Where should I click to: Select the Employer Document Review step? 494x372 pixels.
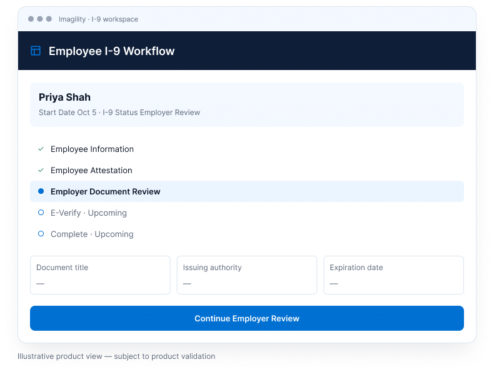[246, 191]
